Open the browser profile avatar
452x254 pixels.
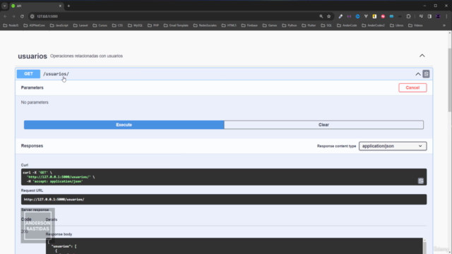[x=438, y=16]
